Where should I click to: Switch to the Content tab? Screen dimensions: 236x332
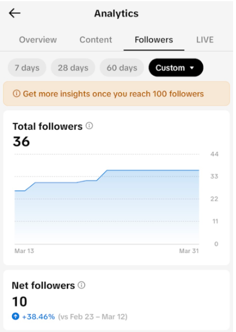96,39
